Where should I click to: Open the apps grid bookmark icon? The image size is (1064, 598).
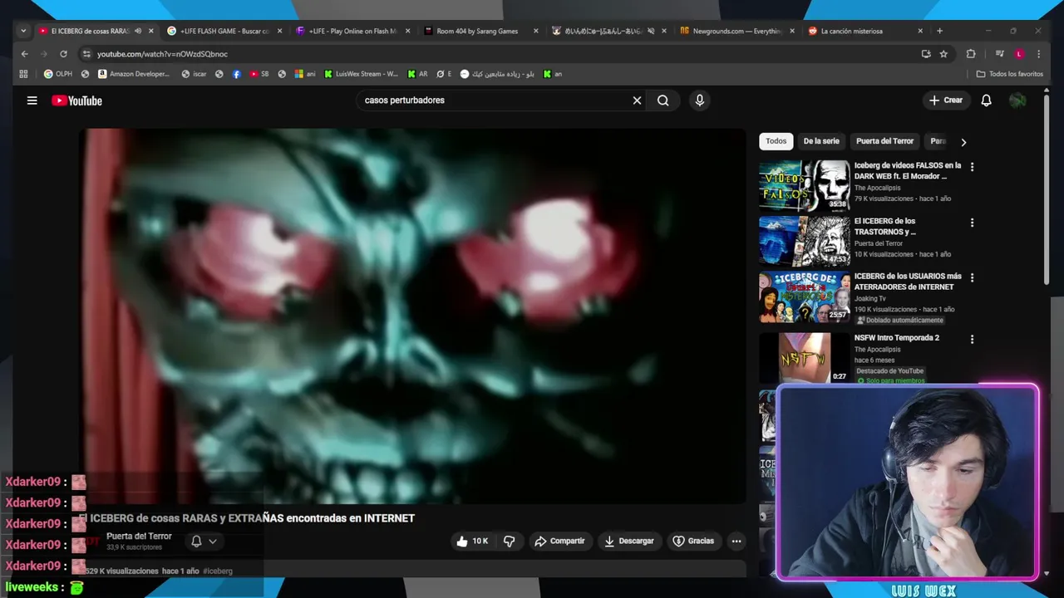23,74
